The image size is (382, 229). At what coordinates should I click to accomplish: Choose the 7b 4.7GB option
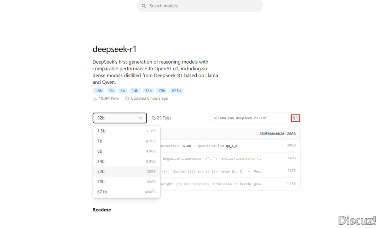(126, 141)
